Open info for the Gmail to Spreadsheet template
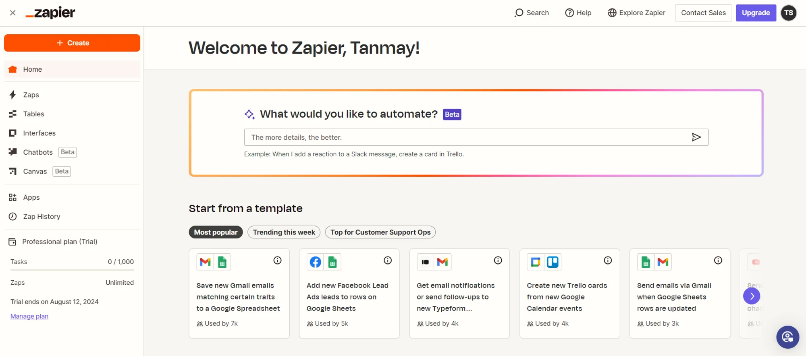Viewport: 806px width, 356px height. point(278,261)
